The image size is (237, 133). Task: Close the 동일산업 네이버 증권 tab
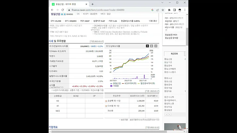[x=86, y=4]
